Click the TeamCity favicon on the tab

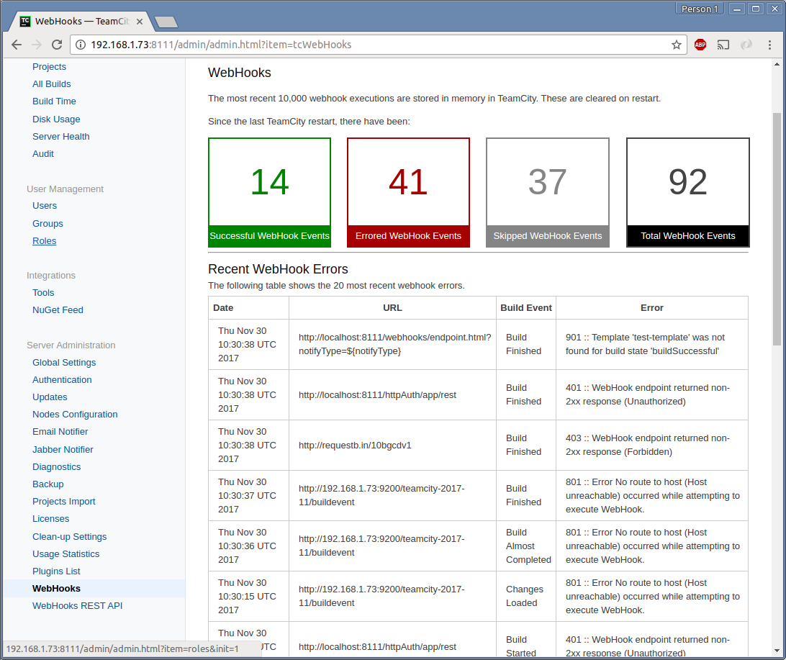(x=25, y=21)
